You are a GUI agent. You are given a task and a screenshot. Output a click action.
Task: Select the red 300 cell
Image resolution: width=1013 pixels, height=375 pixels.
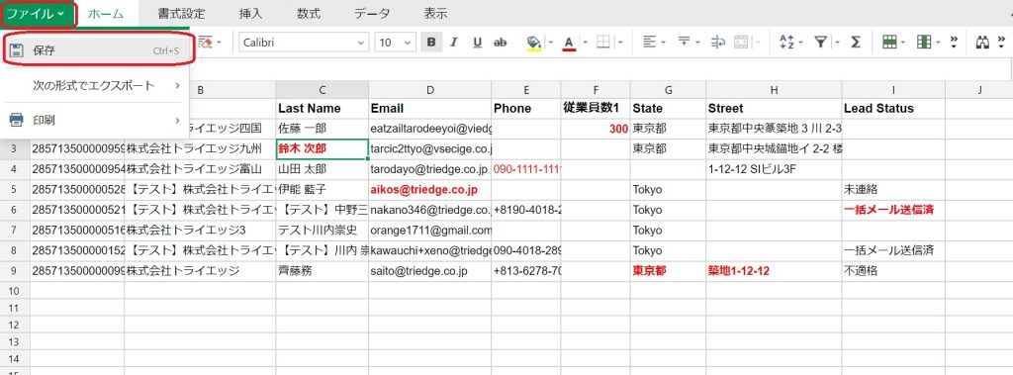596,129
